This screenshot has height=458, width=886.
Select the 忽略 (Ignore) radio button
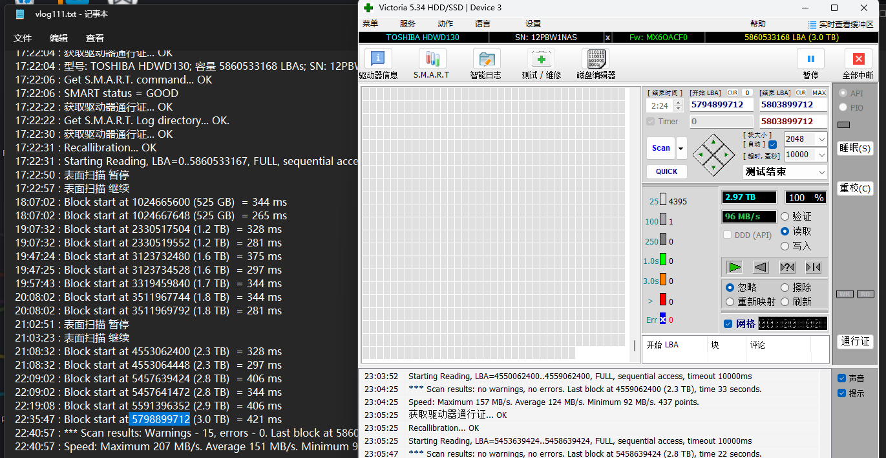[730, 287]
